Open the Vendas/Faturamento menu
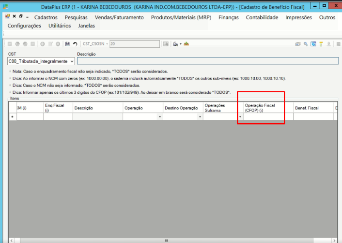342x243 pixels. click(119, 17)
